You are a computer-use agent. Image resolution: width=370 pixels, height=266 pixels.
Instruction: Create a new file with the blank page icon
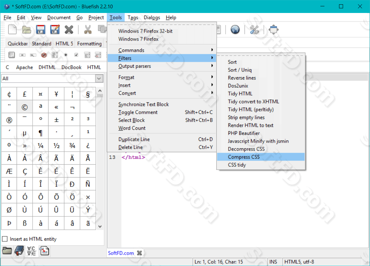coord(12,30)
